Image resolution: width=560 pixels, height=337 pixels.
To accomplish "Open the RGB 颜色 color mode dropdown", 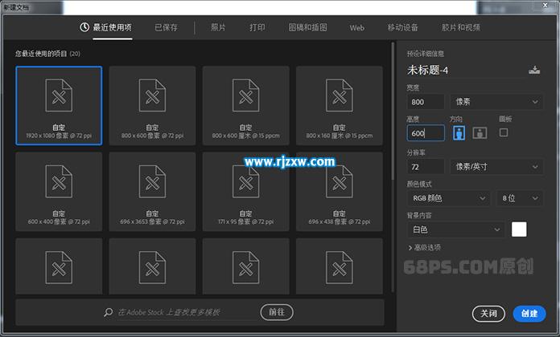I will [448, 197].
